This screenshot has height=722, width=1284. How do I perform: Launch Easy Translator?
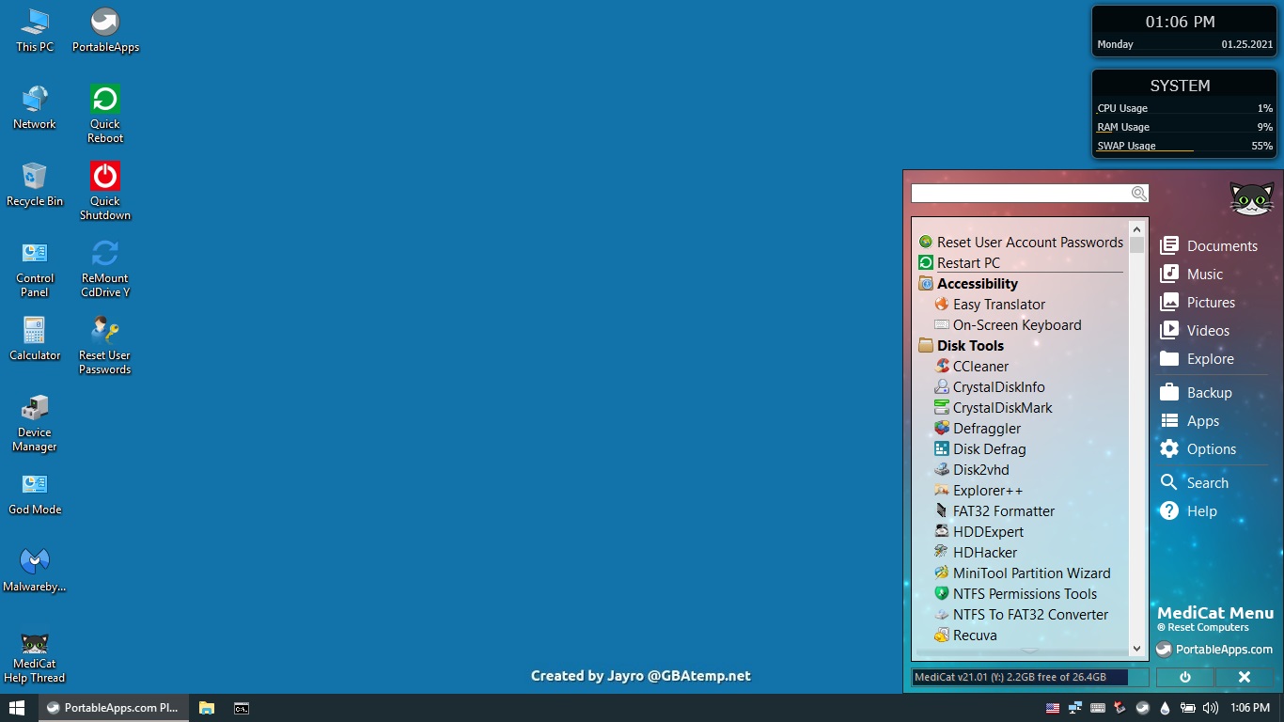click(990, 304)
